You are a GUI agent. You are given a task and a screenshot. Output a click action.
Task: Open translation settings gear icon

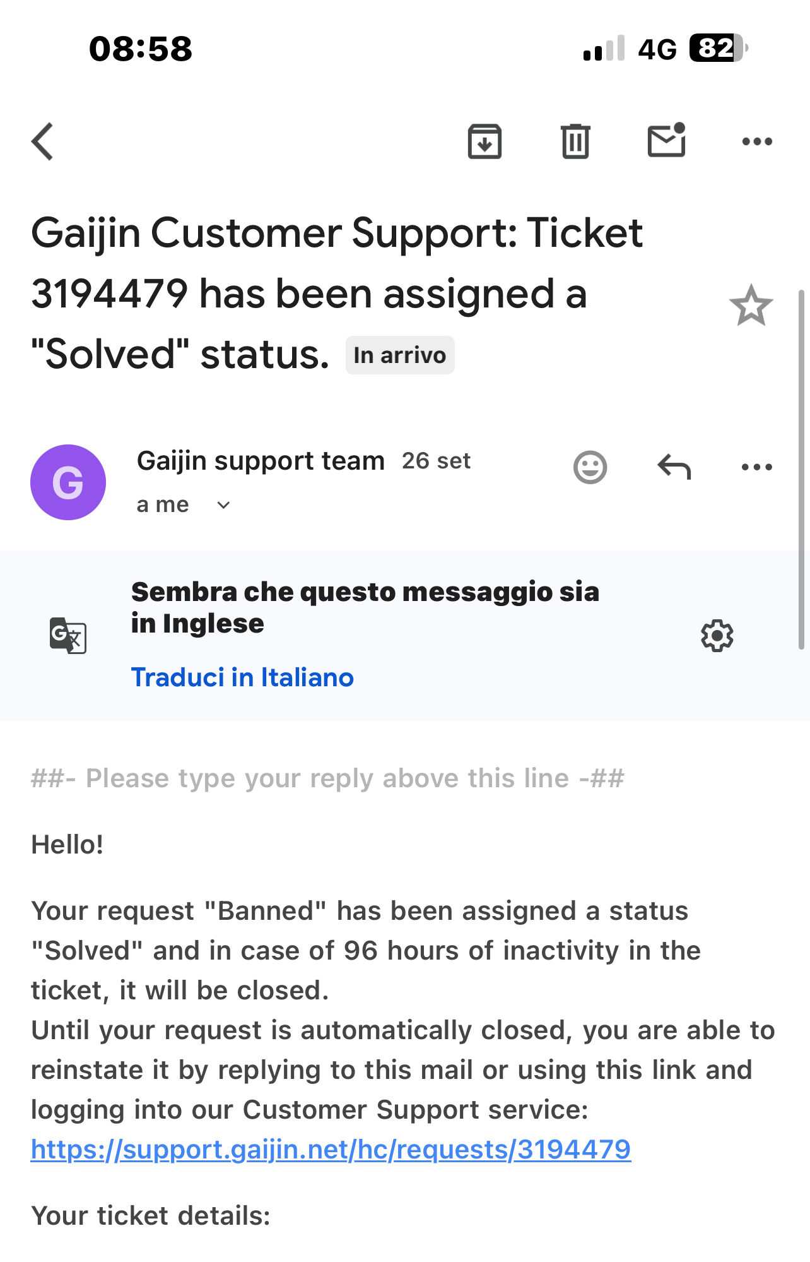pyautogui.click(x=717, y=636)
